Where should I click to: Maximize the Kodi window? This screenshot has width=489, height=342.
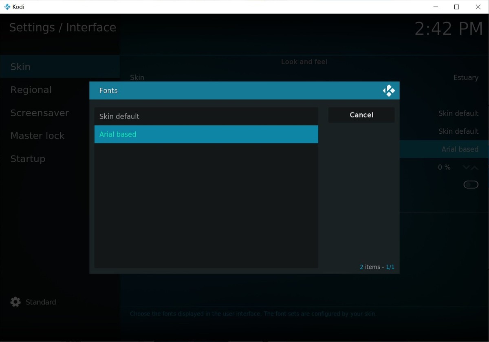pyautogui.click(x=457, y=7)
